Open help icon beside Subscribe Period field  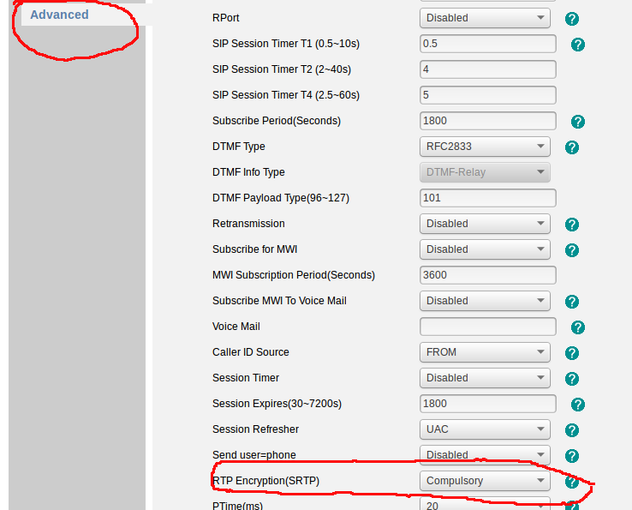[x=578, y=122]
